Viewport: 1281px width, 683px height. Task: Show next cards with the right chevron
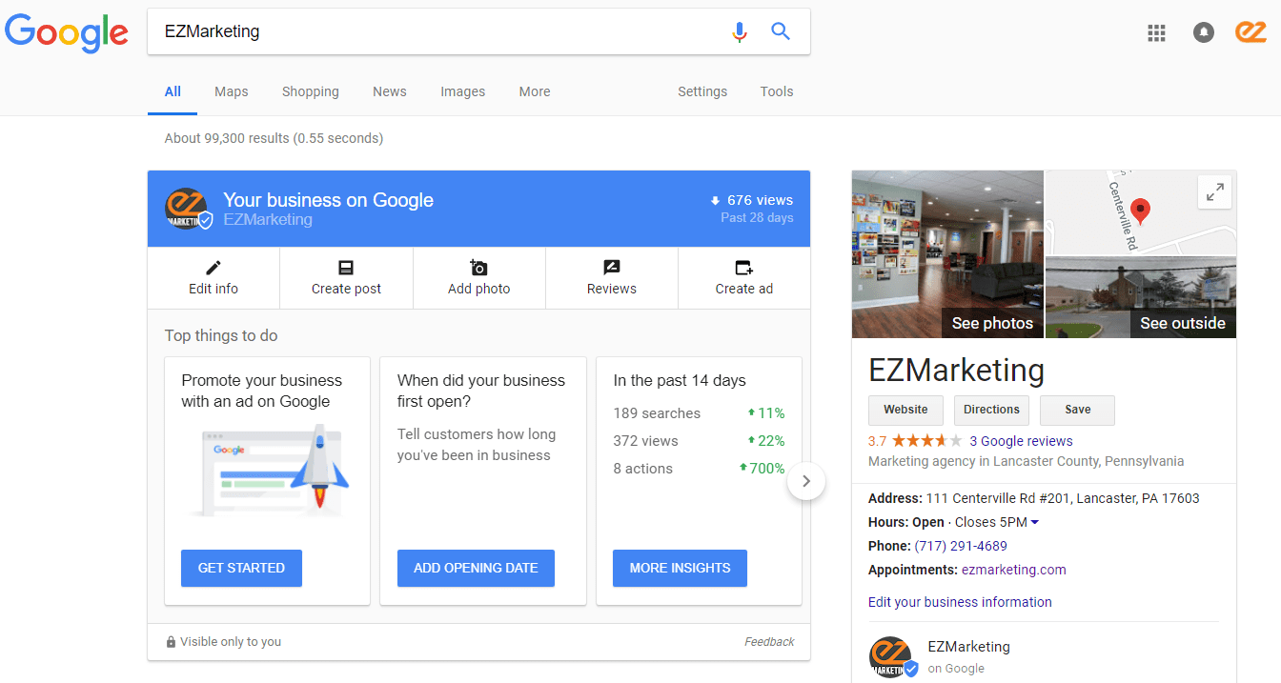point(806,481)
